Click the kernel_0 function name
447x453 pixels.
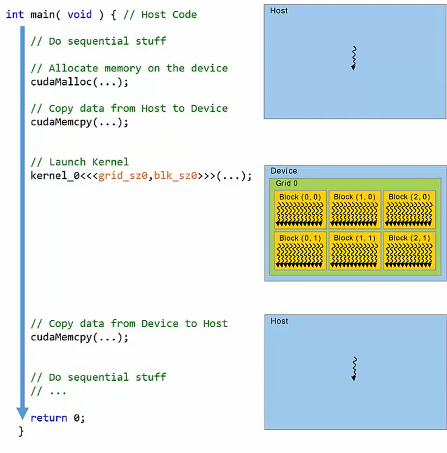[55, 176]
